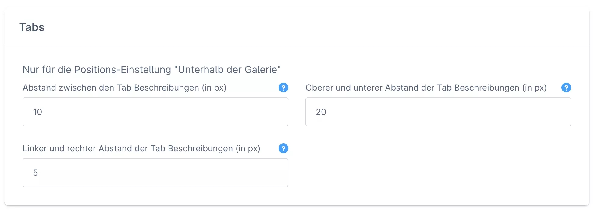Click the 'Nur für die Positions-Einstellung' subtitle
Image resolution: width=598 pixels, height=214 pixels.
[97, 70]
